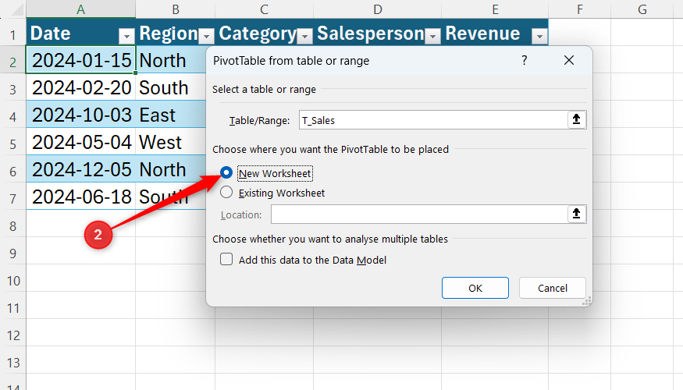Select column E header
Screen dimensions: 683x390
pos(495,9)
